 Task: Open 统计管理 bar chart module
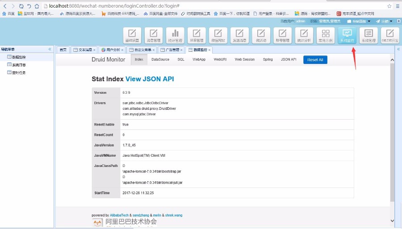click(x=175, y=35)
